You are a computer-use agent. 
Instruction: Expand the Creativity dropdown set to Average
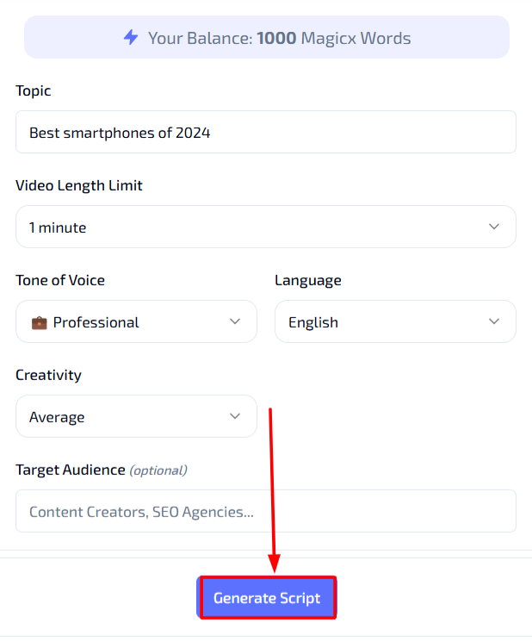click(x=136, y=416)
